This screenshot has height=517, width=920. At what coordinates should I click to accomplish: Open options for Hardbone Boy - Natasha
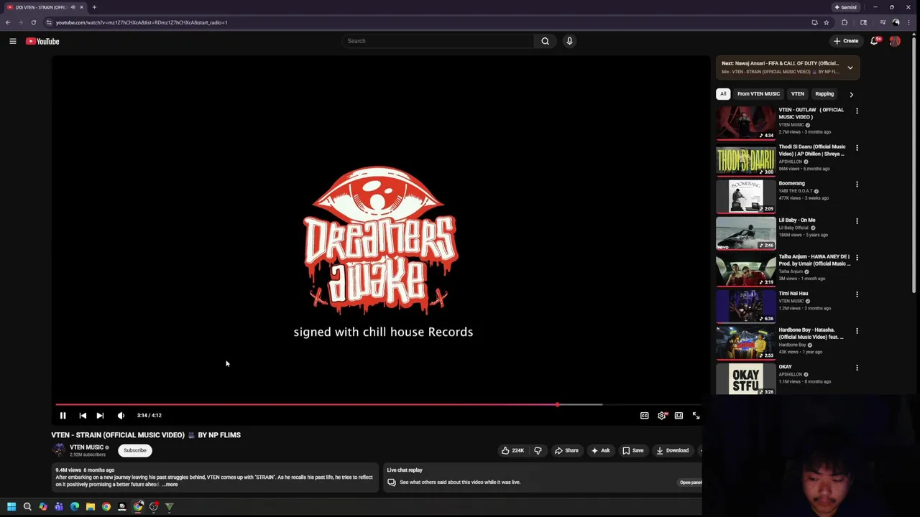click(857, 330)
